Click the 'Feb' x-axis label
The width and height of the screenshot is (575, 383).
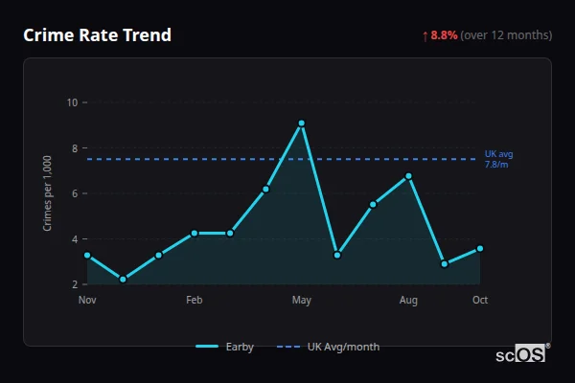click(195, 300)
